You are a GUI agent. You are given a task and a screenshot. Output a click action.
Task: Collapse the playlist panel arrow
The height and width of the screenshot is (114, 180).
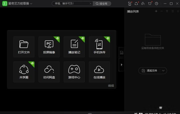121,65
